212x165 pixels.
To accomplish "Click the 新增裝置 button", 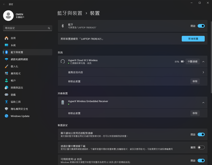I will [x=193, y=39].
